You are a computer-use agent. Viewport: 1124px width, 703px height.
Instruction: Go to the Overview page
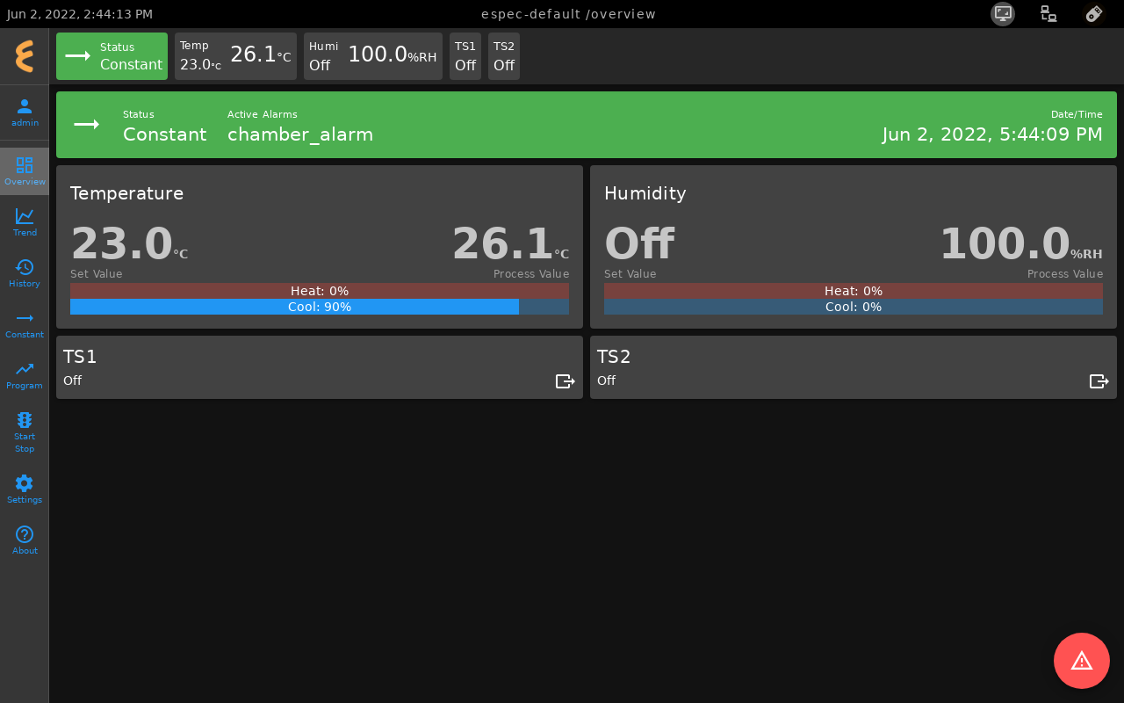point(25,171)
